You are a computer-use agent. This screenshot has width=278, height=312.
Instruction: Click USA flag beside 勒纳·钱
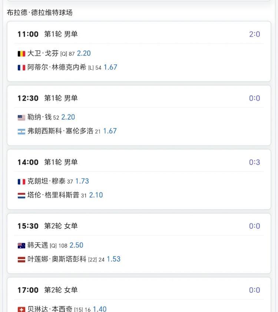coord(21,118)
